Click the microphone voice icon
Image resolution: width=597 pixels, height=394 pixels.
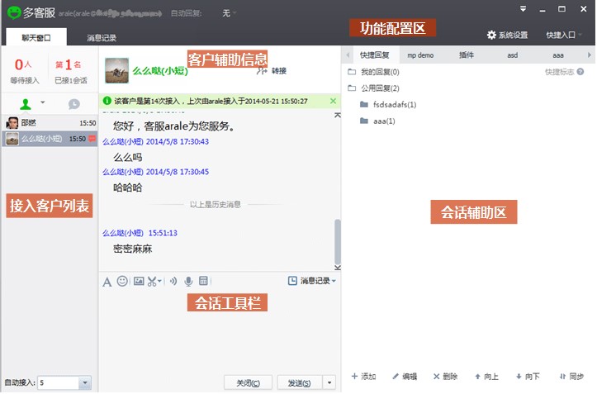[x=188, y=282]
